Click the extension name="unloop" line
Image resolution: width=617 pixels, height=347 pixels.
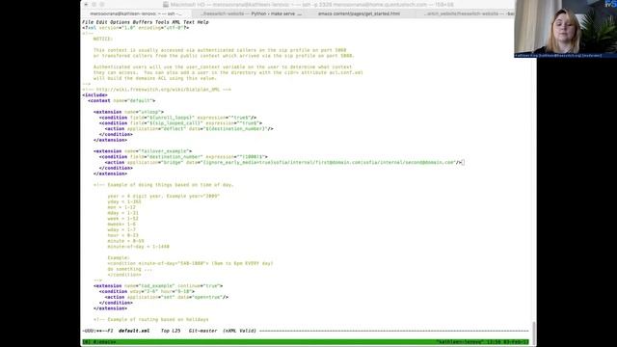[x=128, y=112]
